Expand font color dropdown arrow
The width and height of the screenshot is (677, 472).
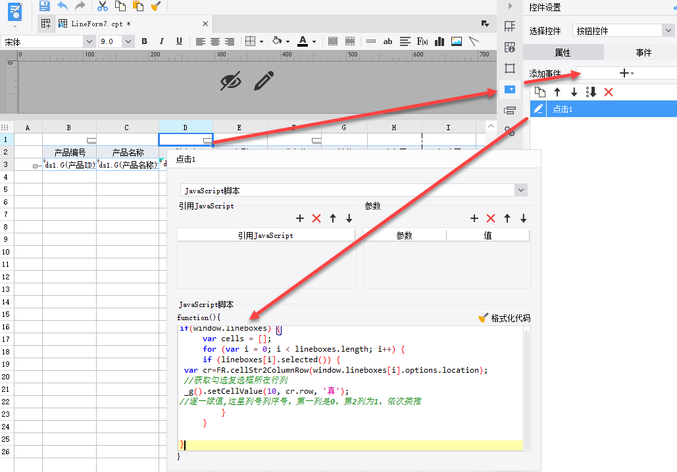[314, 42]
